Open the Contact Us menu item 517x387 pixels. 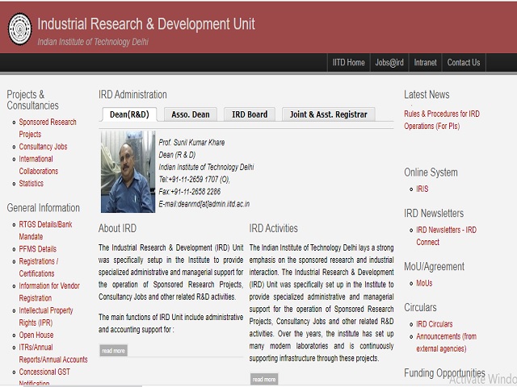(463, 63)
